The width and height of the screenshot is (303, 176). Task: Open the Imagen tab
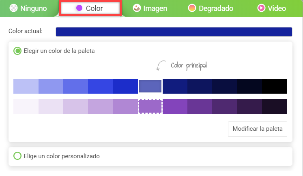coord(150,8)
